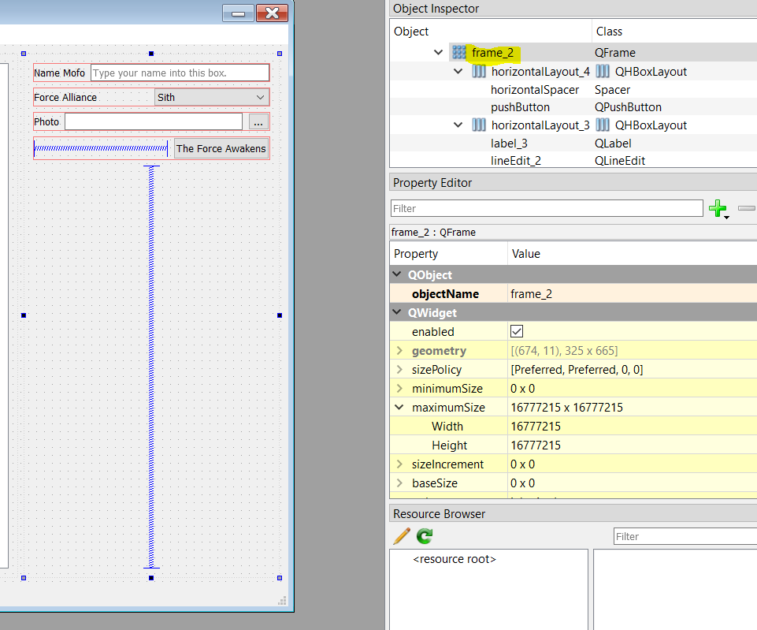Click the QHBoxLayout icon beside horizontalLayout_3
757x630 pixels.
coord(479,125)
